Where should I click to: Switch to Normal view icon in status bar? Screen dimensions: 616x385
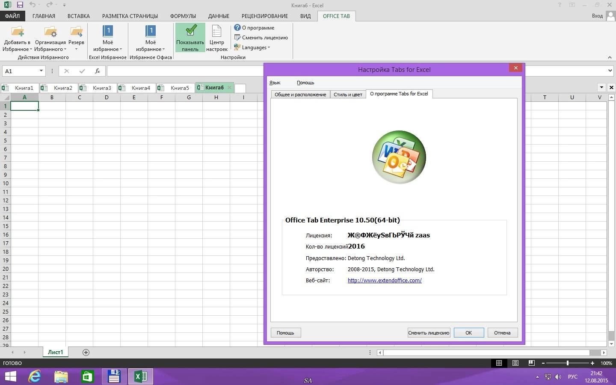click(499, 363)
